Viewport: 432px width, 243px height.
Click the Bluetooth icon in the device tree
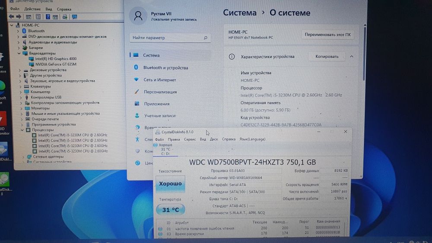[24, 31]
